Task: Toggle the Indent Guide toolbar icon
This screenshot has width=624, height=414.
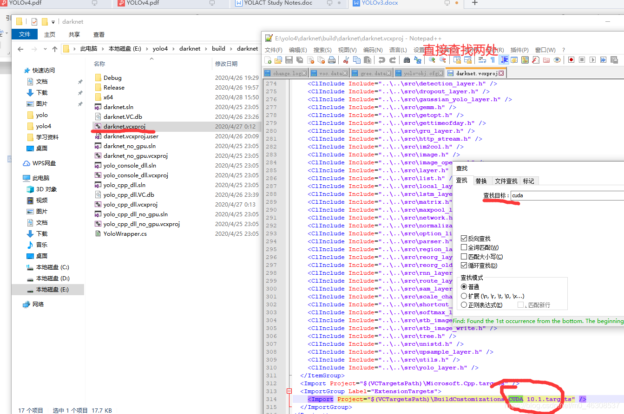Action: point(504,60)
